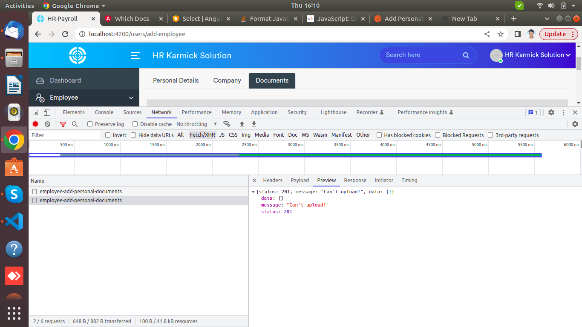Open DevTools settings gear

(551, 112)
